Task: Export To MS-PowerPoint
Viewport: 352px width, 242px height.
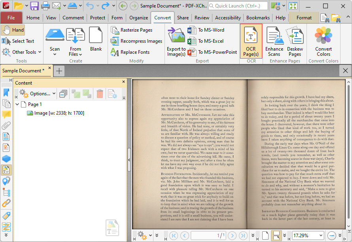Action: coord(212,52)
